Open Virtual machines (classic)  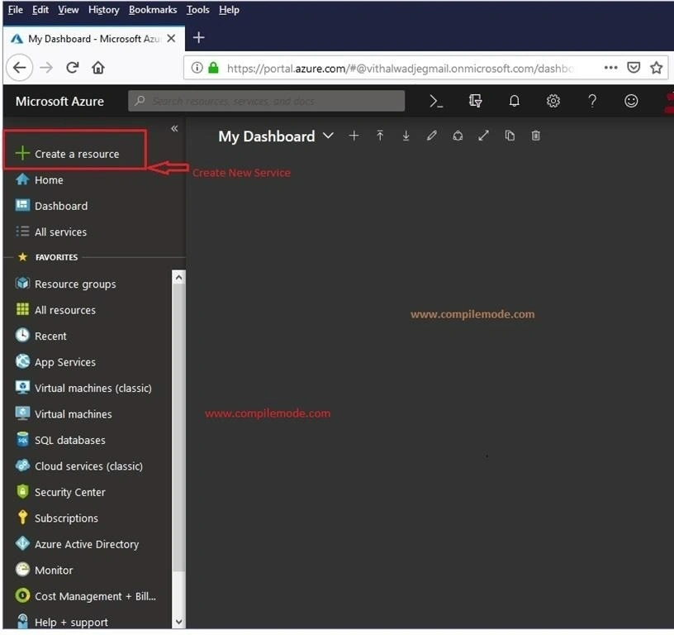coord(83,388)
